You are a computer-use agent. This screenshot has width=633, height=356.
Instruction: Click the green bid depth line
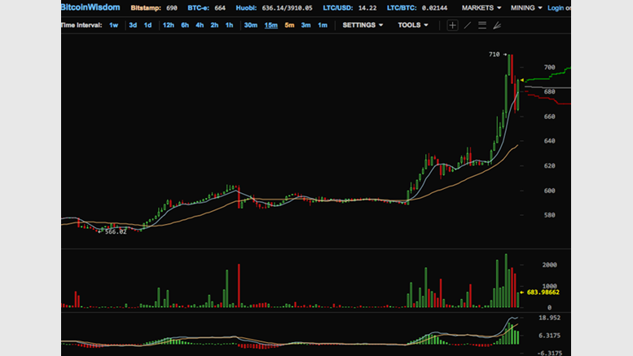pyautogui.click(x=547, y=75)
